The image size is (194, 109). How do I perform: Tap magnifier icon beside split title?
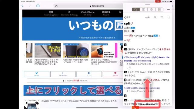(155, 17)
